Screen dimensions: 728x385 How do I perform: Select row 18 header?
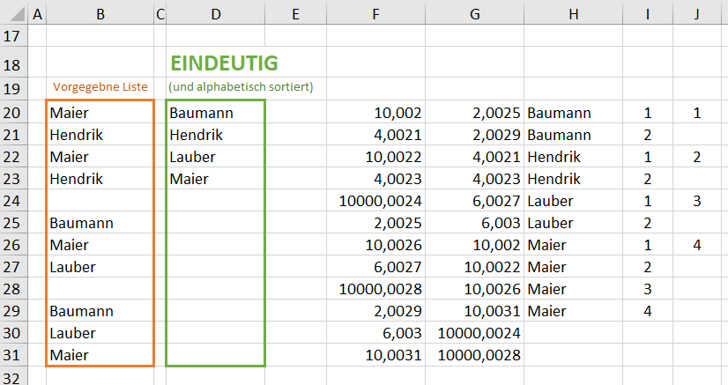[12, 64]
